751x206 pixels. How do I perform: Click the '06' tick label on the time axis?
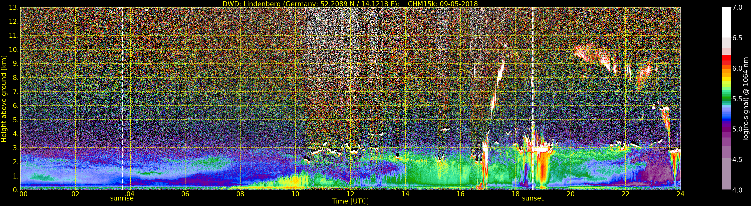(185, 194)
